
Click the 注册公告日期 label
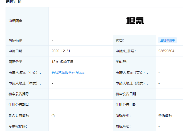(127, 105)
